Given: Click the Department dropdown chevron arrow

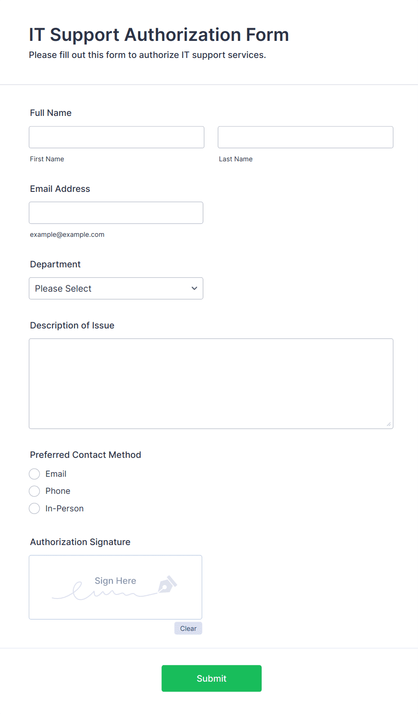Looking at the screenshot, I should 194,288.
